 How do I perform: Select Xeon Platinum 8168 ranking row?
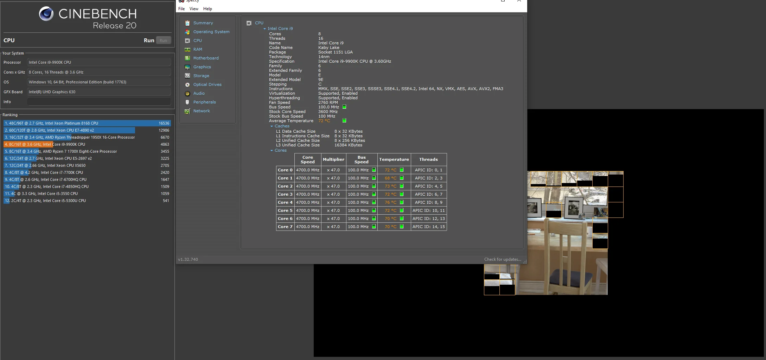(x=87, y=123)
